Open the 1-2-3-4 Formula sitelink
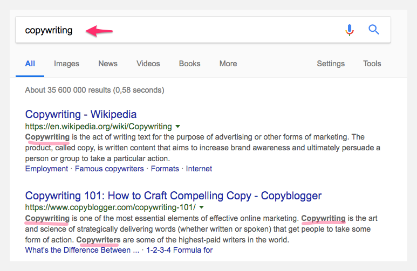Image resolution: width=417 pixels, height=271 pixels. pos(177,249)
